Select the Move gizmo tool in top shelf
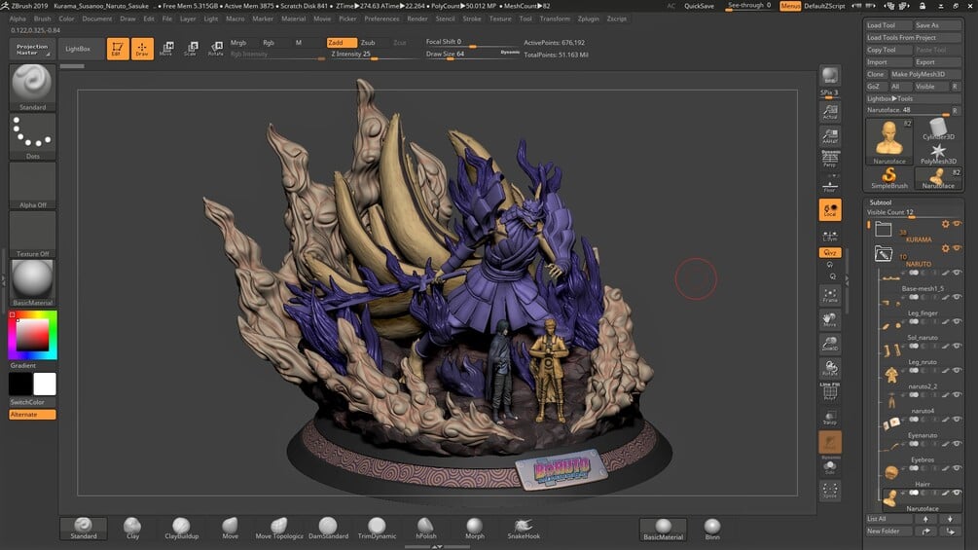This screenshot has height=550, width=978. tap(166, 49)
